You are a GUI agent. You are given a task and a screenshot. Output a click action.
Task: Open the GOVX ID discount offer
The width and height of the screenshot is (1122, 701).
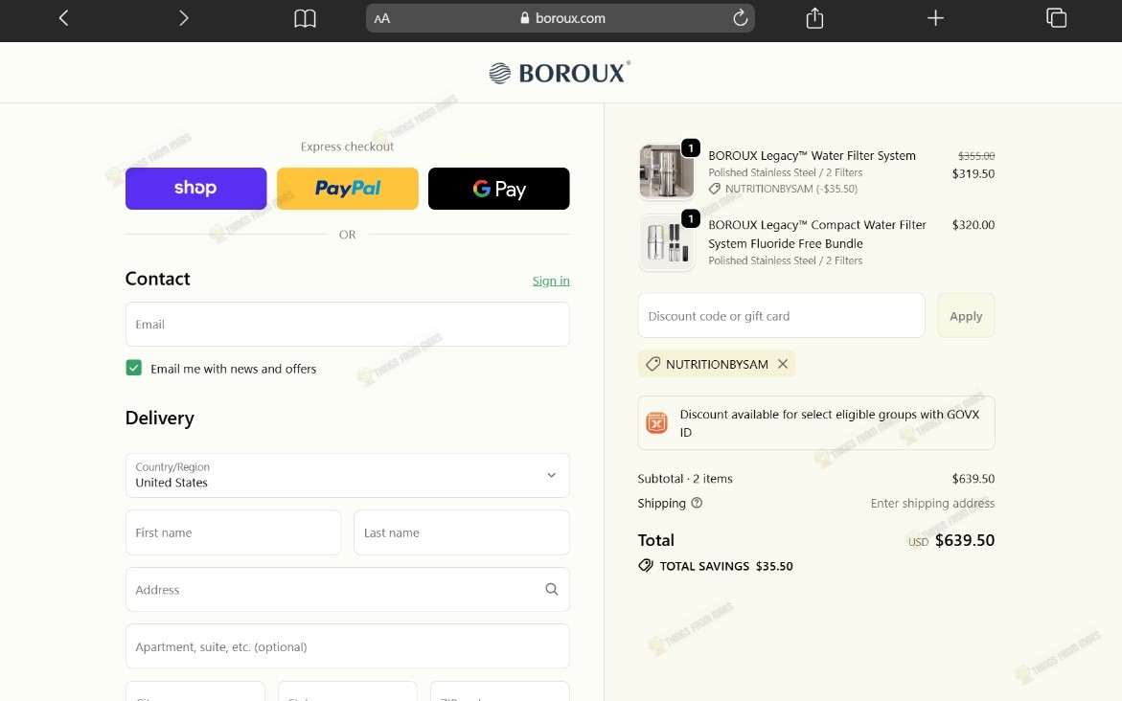[x=816, y=422]
